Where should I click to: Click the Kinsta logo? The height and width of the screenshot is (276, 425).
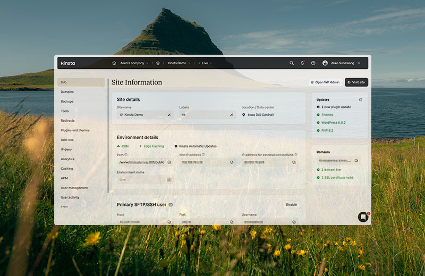(x=68, y=63)
